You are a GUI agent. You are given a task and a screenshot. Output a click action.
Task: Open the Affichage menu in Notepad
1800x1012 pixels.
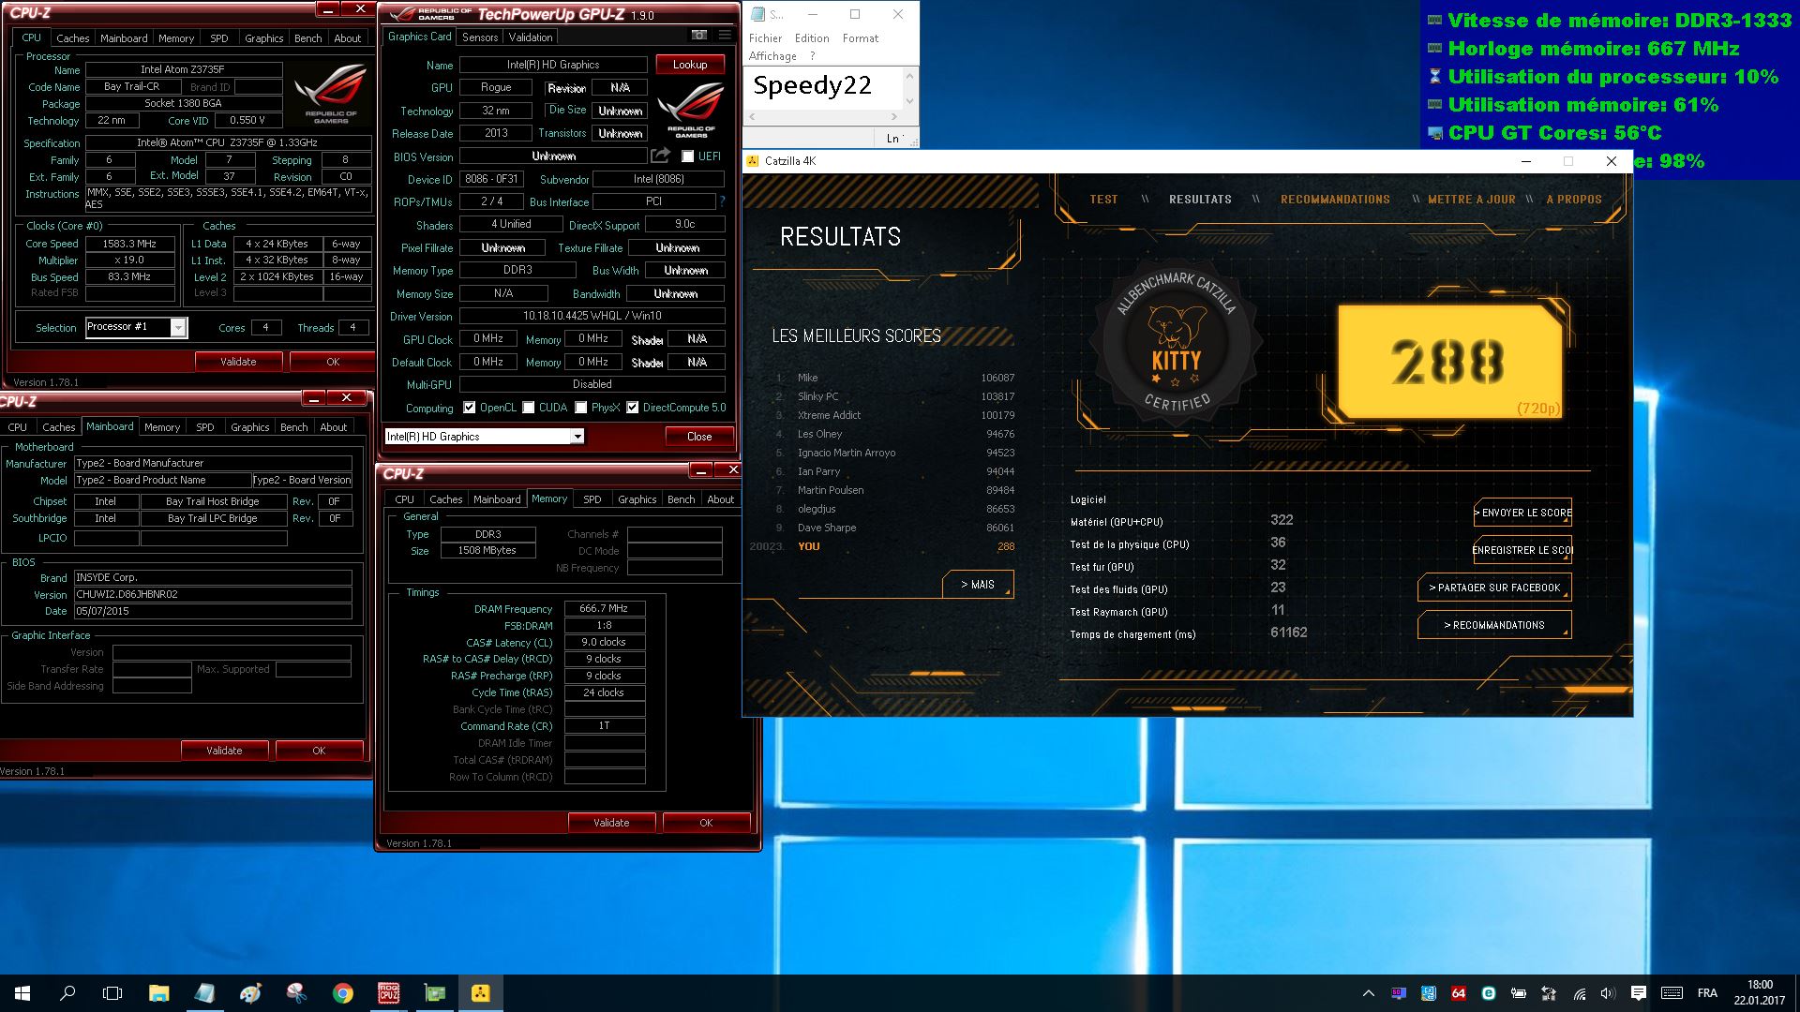click(772, 56)
